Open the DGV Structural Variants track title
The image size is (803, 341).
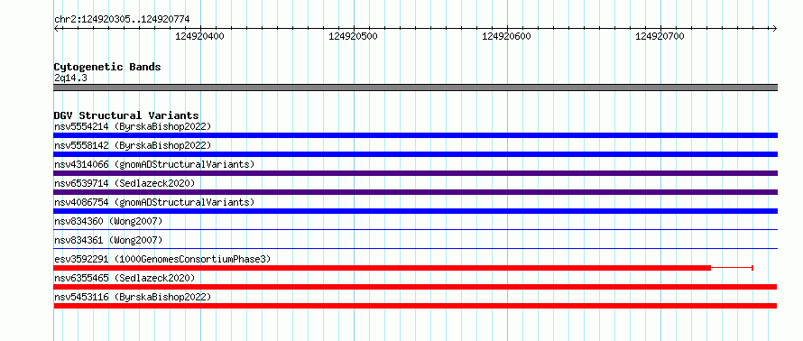(x=126, y=115)
